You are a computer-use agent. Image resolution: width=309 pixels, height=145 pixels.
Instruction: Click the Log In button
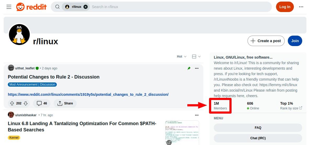click(285, 7)
